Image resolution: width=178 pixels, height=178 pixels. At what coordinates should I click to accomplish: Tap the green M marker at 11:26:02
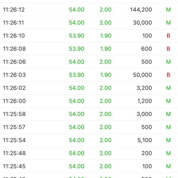[x=168, y=88]
